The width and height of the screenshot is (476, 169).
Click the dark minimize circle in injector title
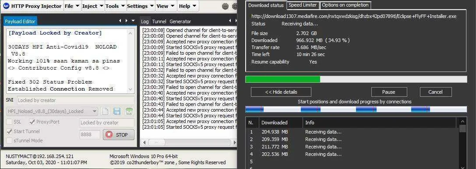coord(225,7)
